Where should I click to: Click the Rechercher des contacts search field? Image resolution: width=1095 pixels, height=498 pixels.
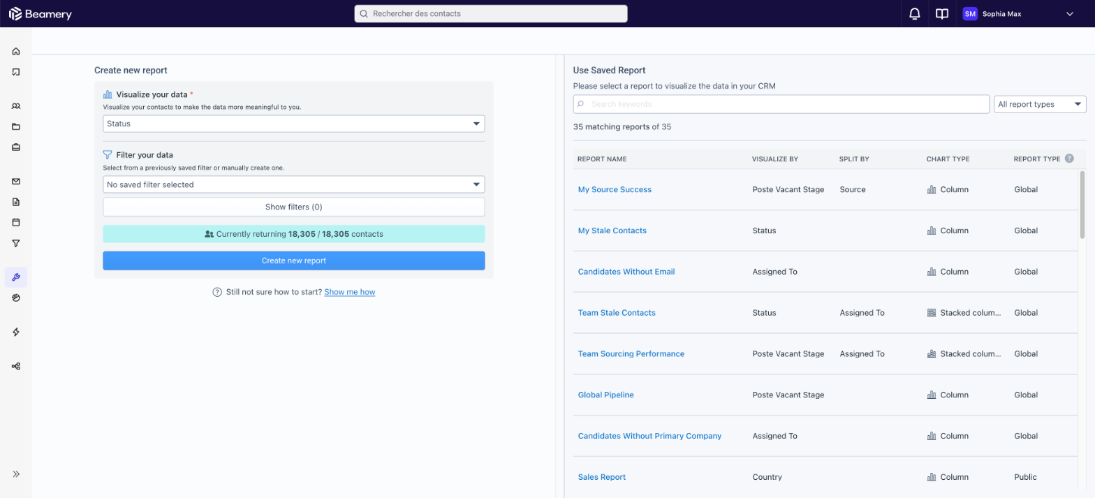click(x=491, y=13)
